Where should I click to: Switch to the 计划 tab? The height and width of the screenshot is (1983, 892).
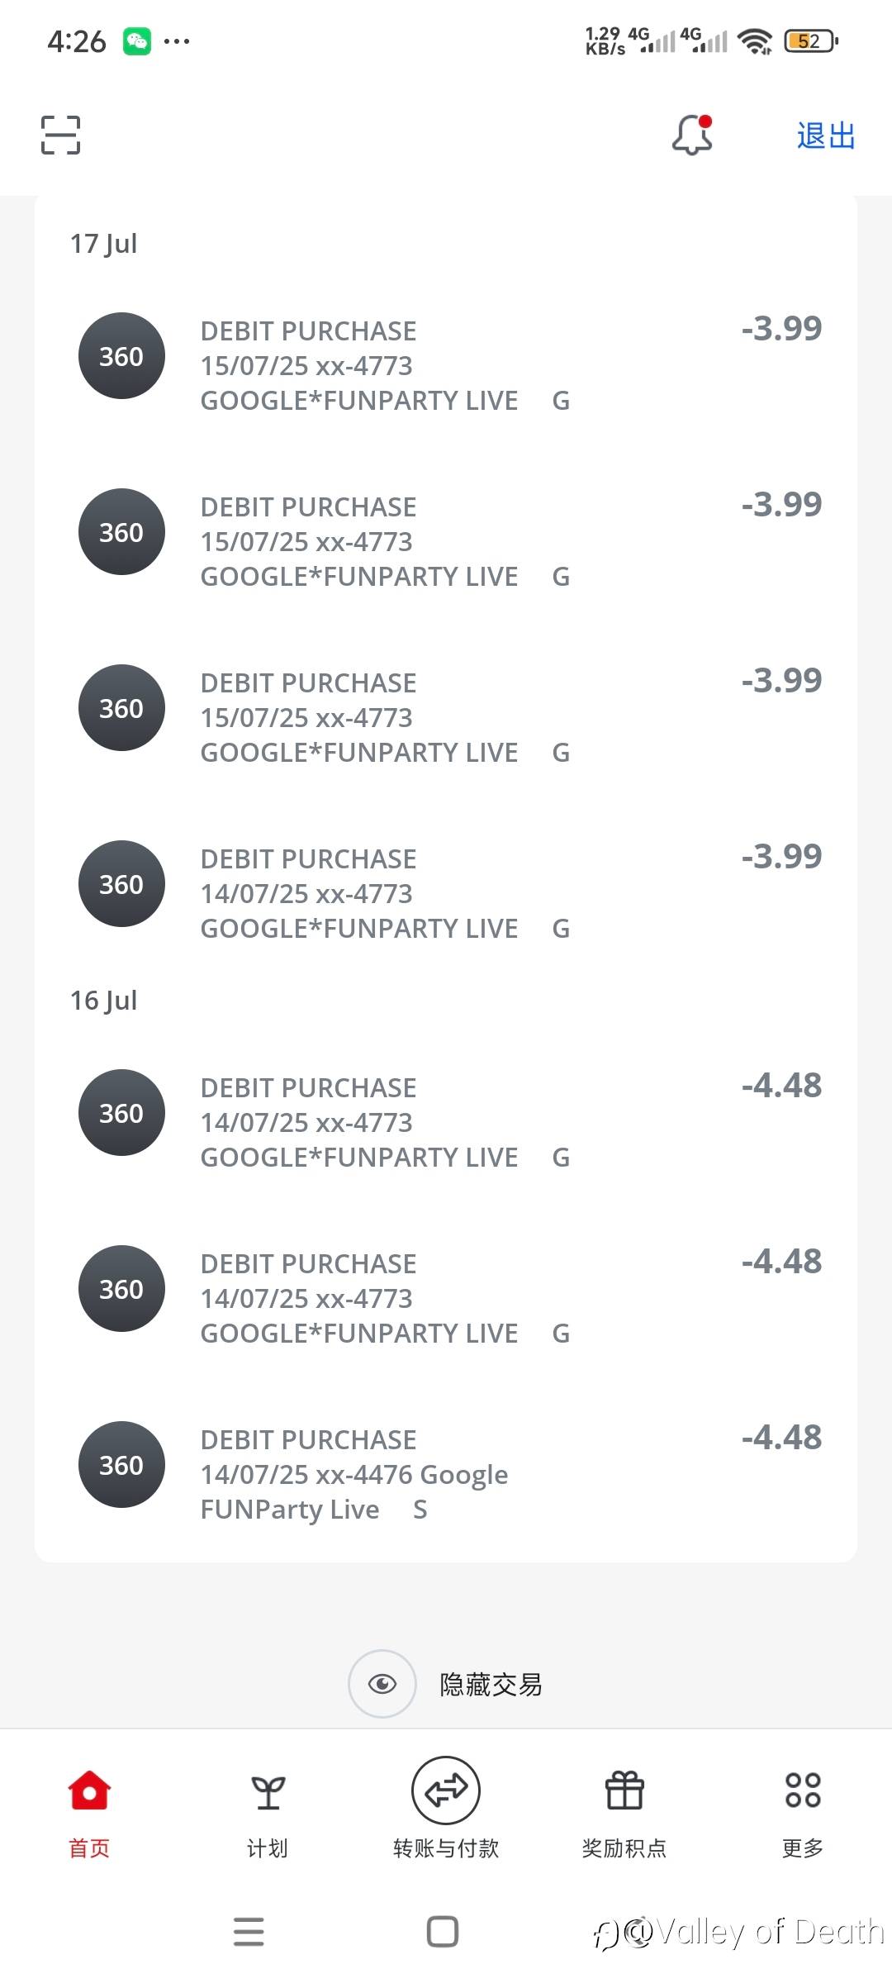coord(268,1809)
